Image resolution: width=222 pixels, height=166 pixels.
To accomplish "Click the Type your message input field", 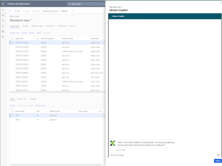I will [x=163, y=155].
